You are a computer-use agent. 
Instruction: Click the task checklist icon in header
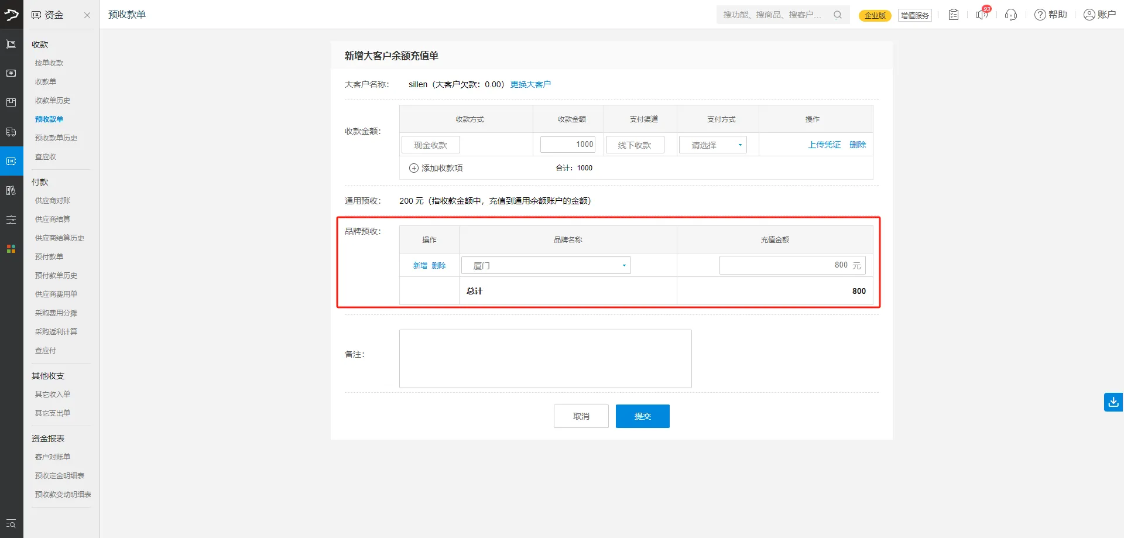[x=954, y=15]
